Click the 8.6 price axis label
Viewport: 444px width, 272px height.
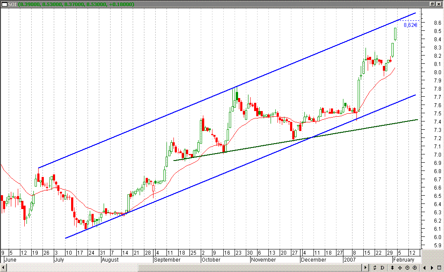click(437, 23)
